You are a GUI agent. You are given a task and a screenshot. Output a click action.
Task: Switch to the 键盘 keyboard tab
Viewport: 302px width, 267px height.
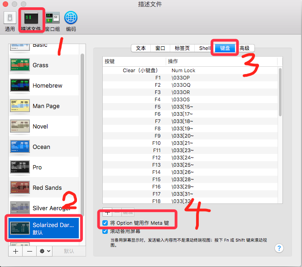point(225,48)
